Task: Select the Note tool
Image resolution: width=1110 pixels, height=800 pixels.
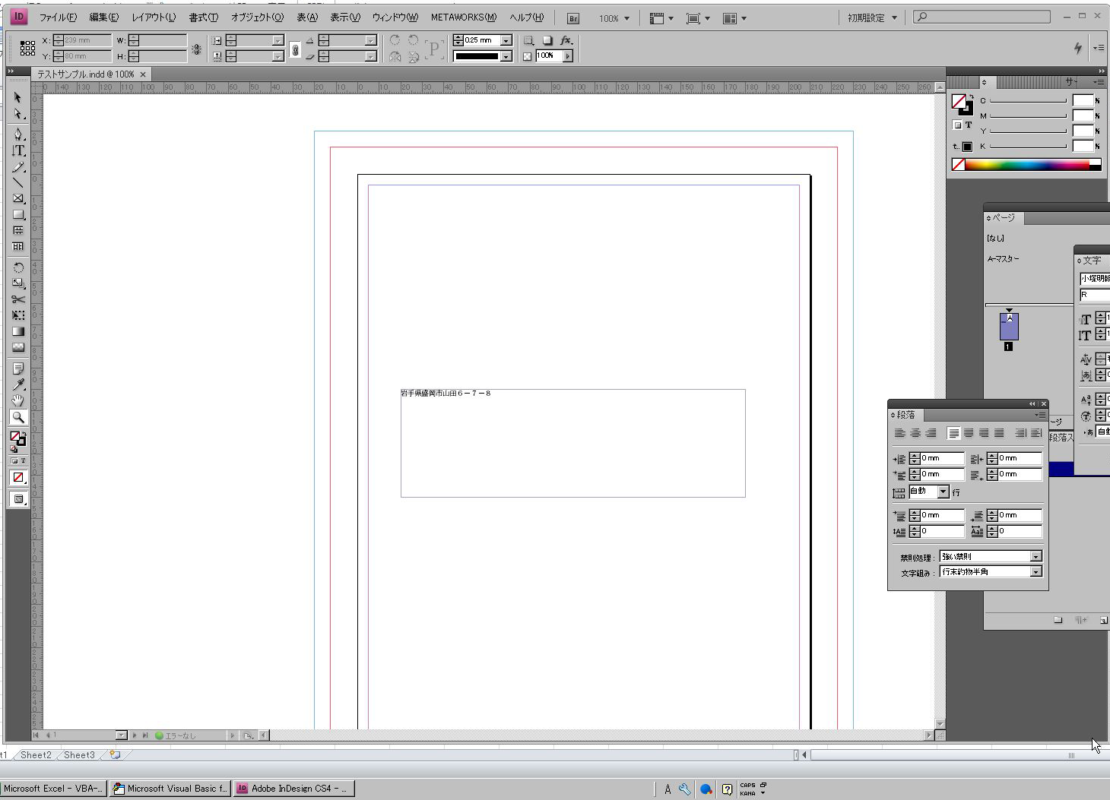Action: (18, 368)
